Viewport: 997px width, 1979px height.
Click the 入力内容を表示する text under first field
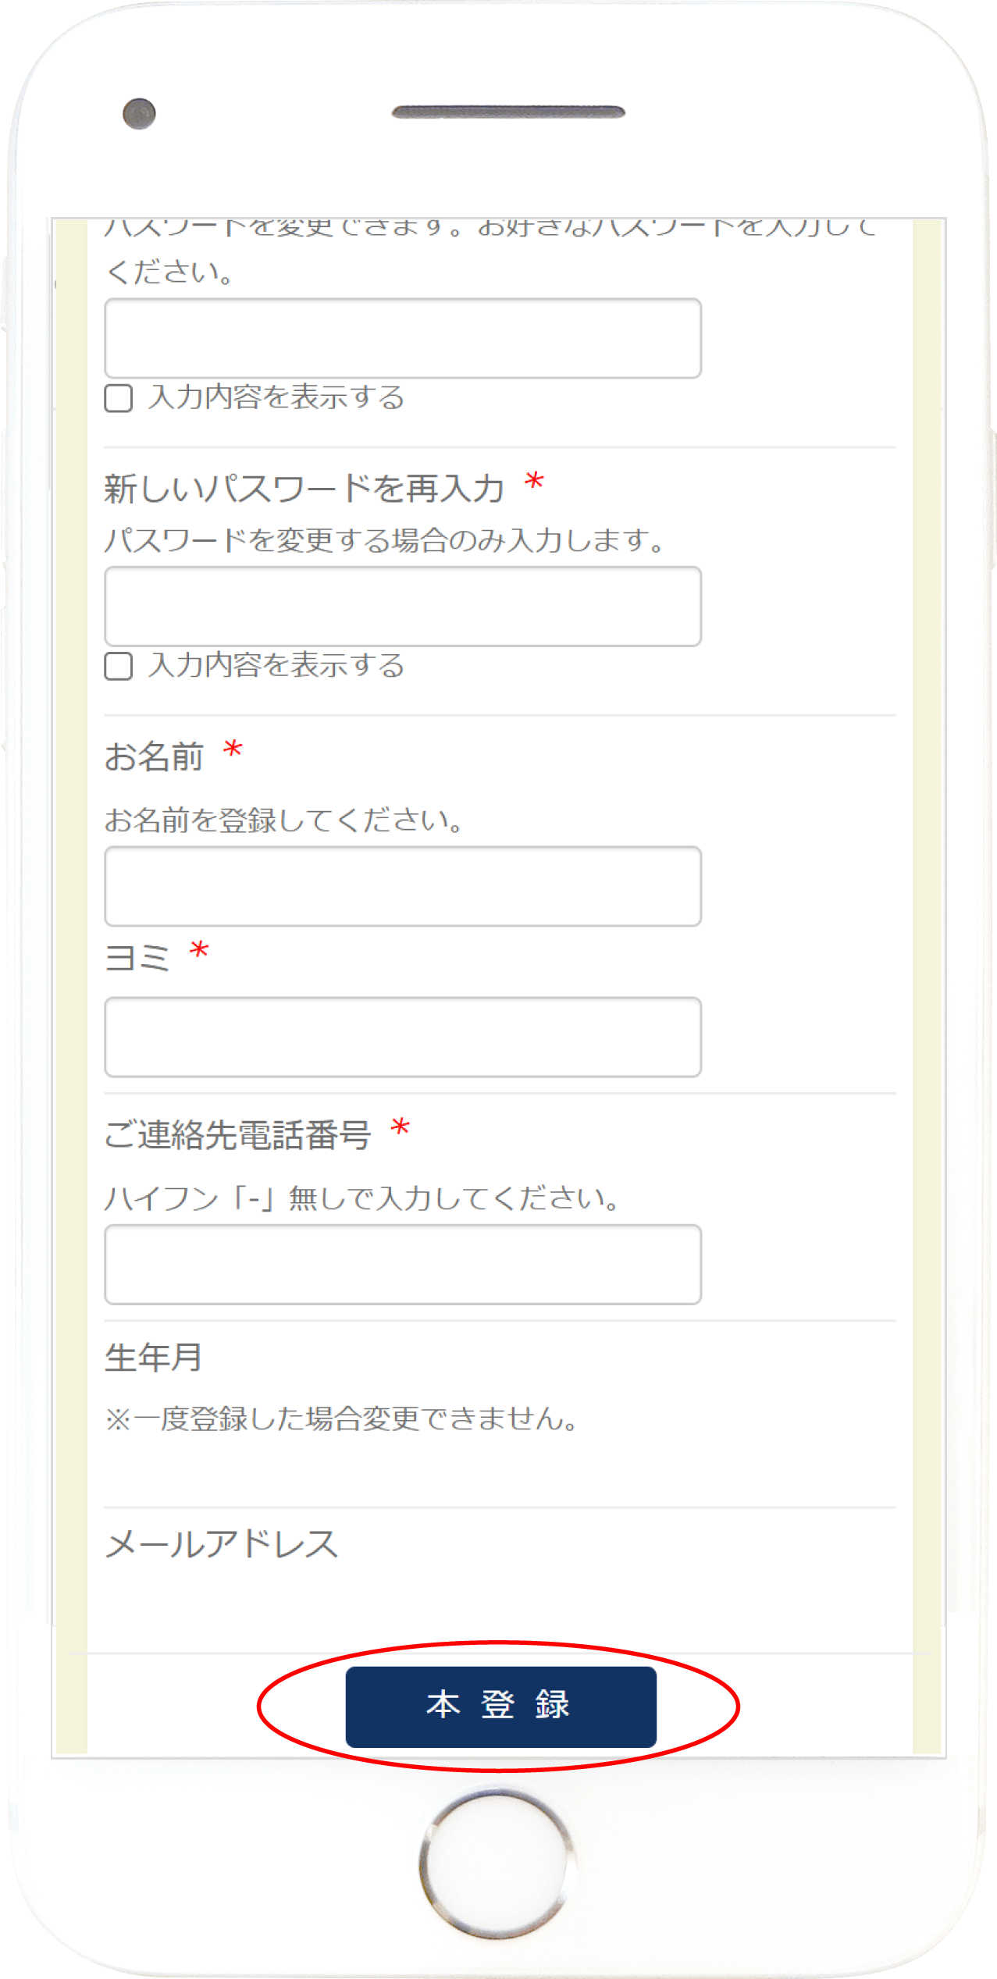[276, 397]
